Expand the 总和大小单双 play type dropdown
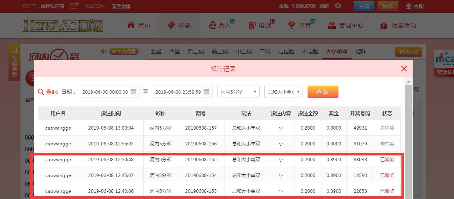454x199 pixels. pyautogui.click(x=283, y=92)
